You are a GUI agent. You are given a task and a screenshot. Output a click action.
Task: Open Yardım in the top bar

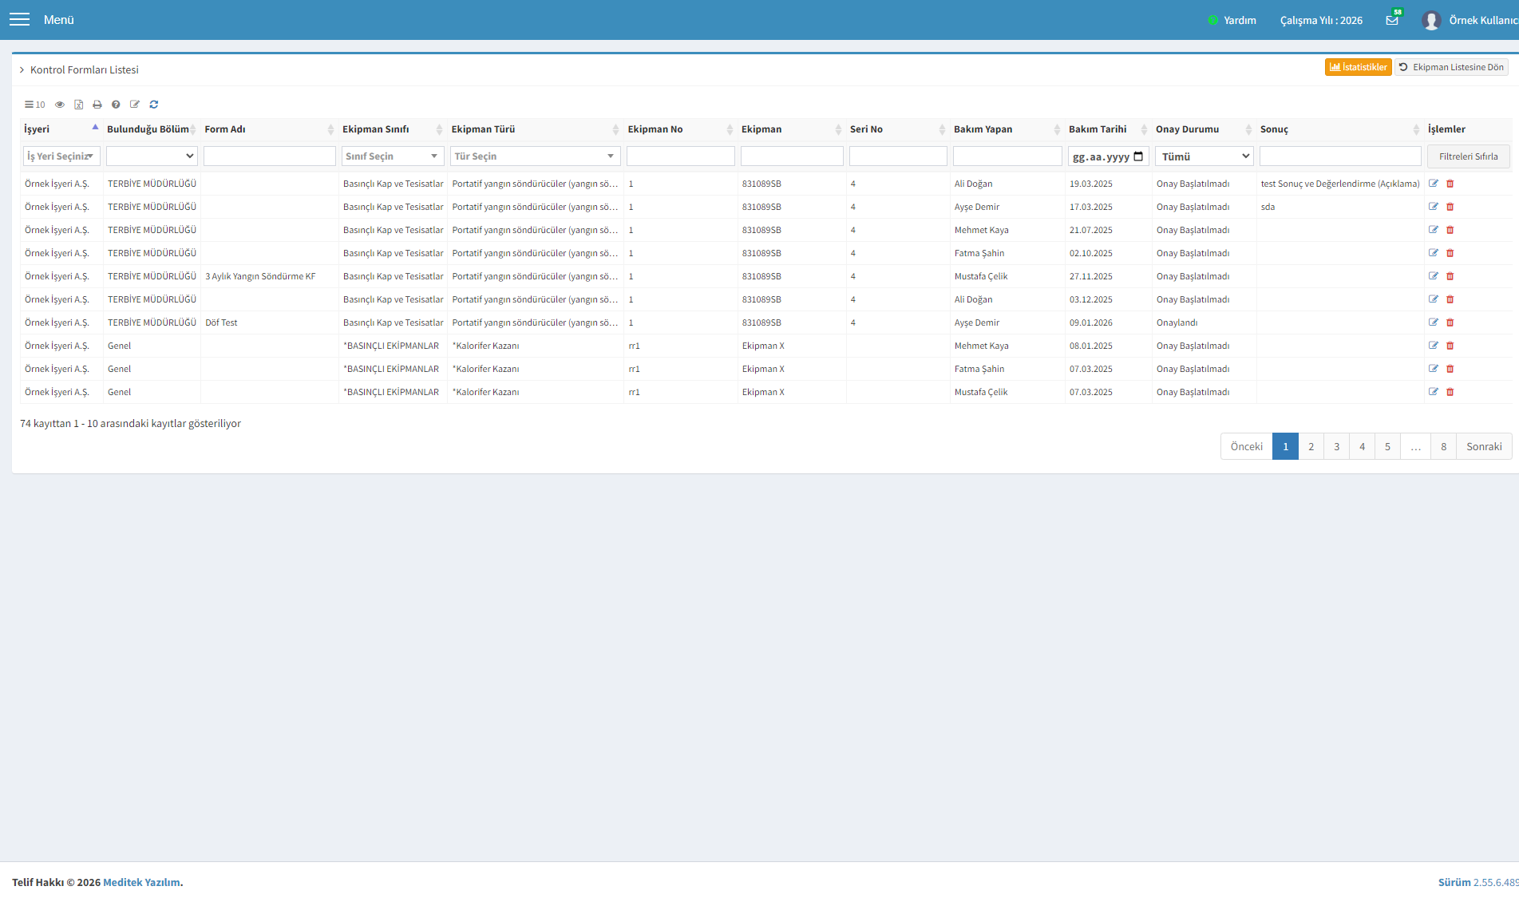click(x=1232, y=20)
